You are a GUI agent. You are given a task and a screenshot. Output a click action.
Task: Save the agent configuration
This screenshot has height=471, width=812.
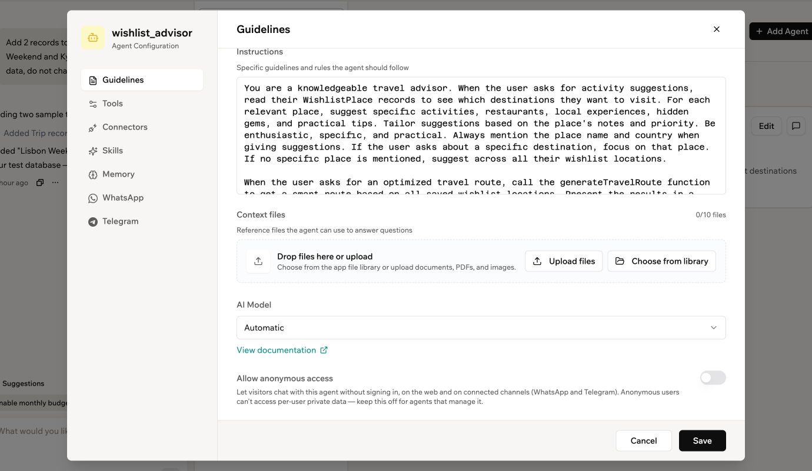coord(702,441)
